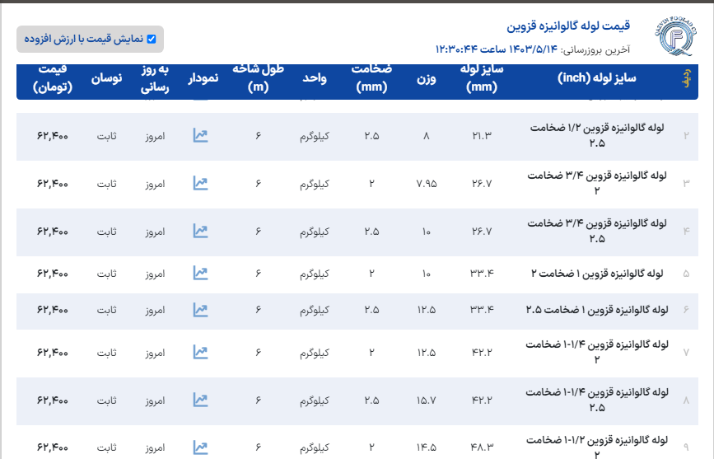Open price chart for row 2 (1/2 inch, 2.5 thickness)
This screenshot has height=459, width=714.
point(200,135)
